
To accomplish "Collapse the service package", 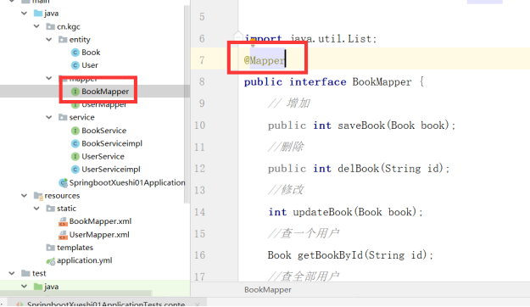I will (49, 117).
